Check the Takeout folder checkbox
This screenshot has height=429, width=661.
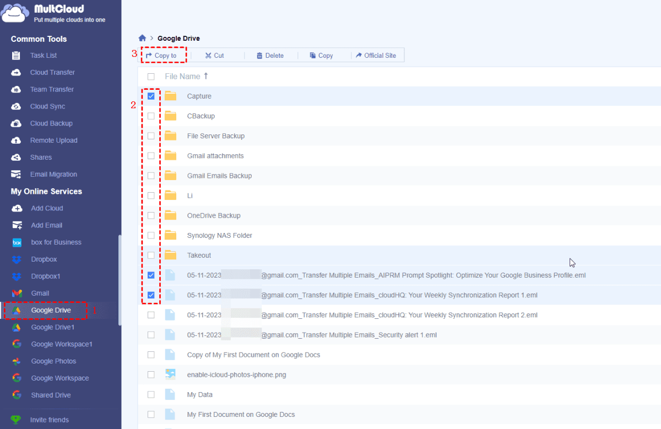pyautogui.click(x=151, y=255)
